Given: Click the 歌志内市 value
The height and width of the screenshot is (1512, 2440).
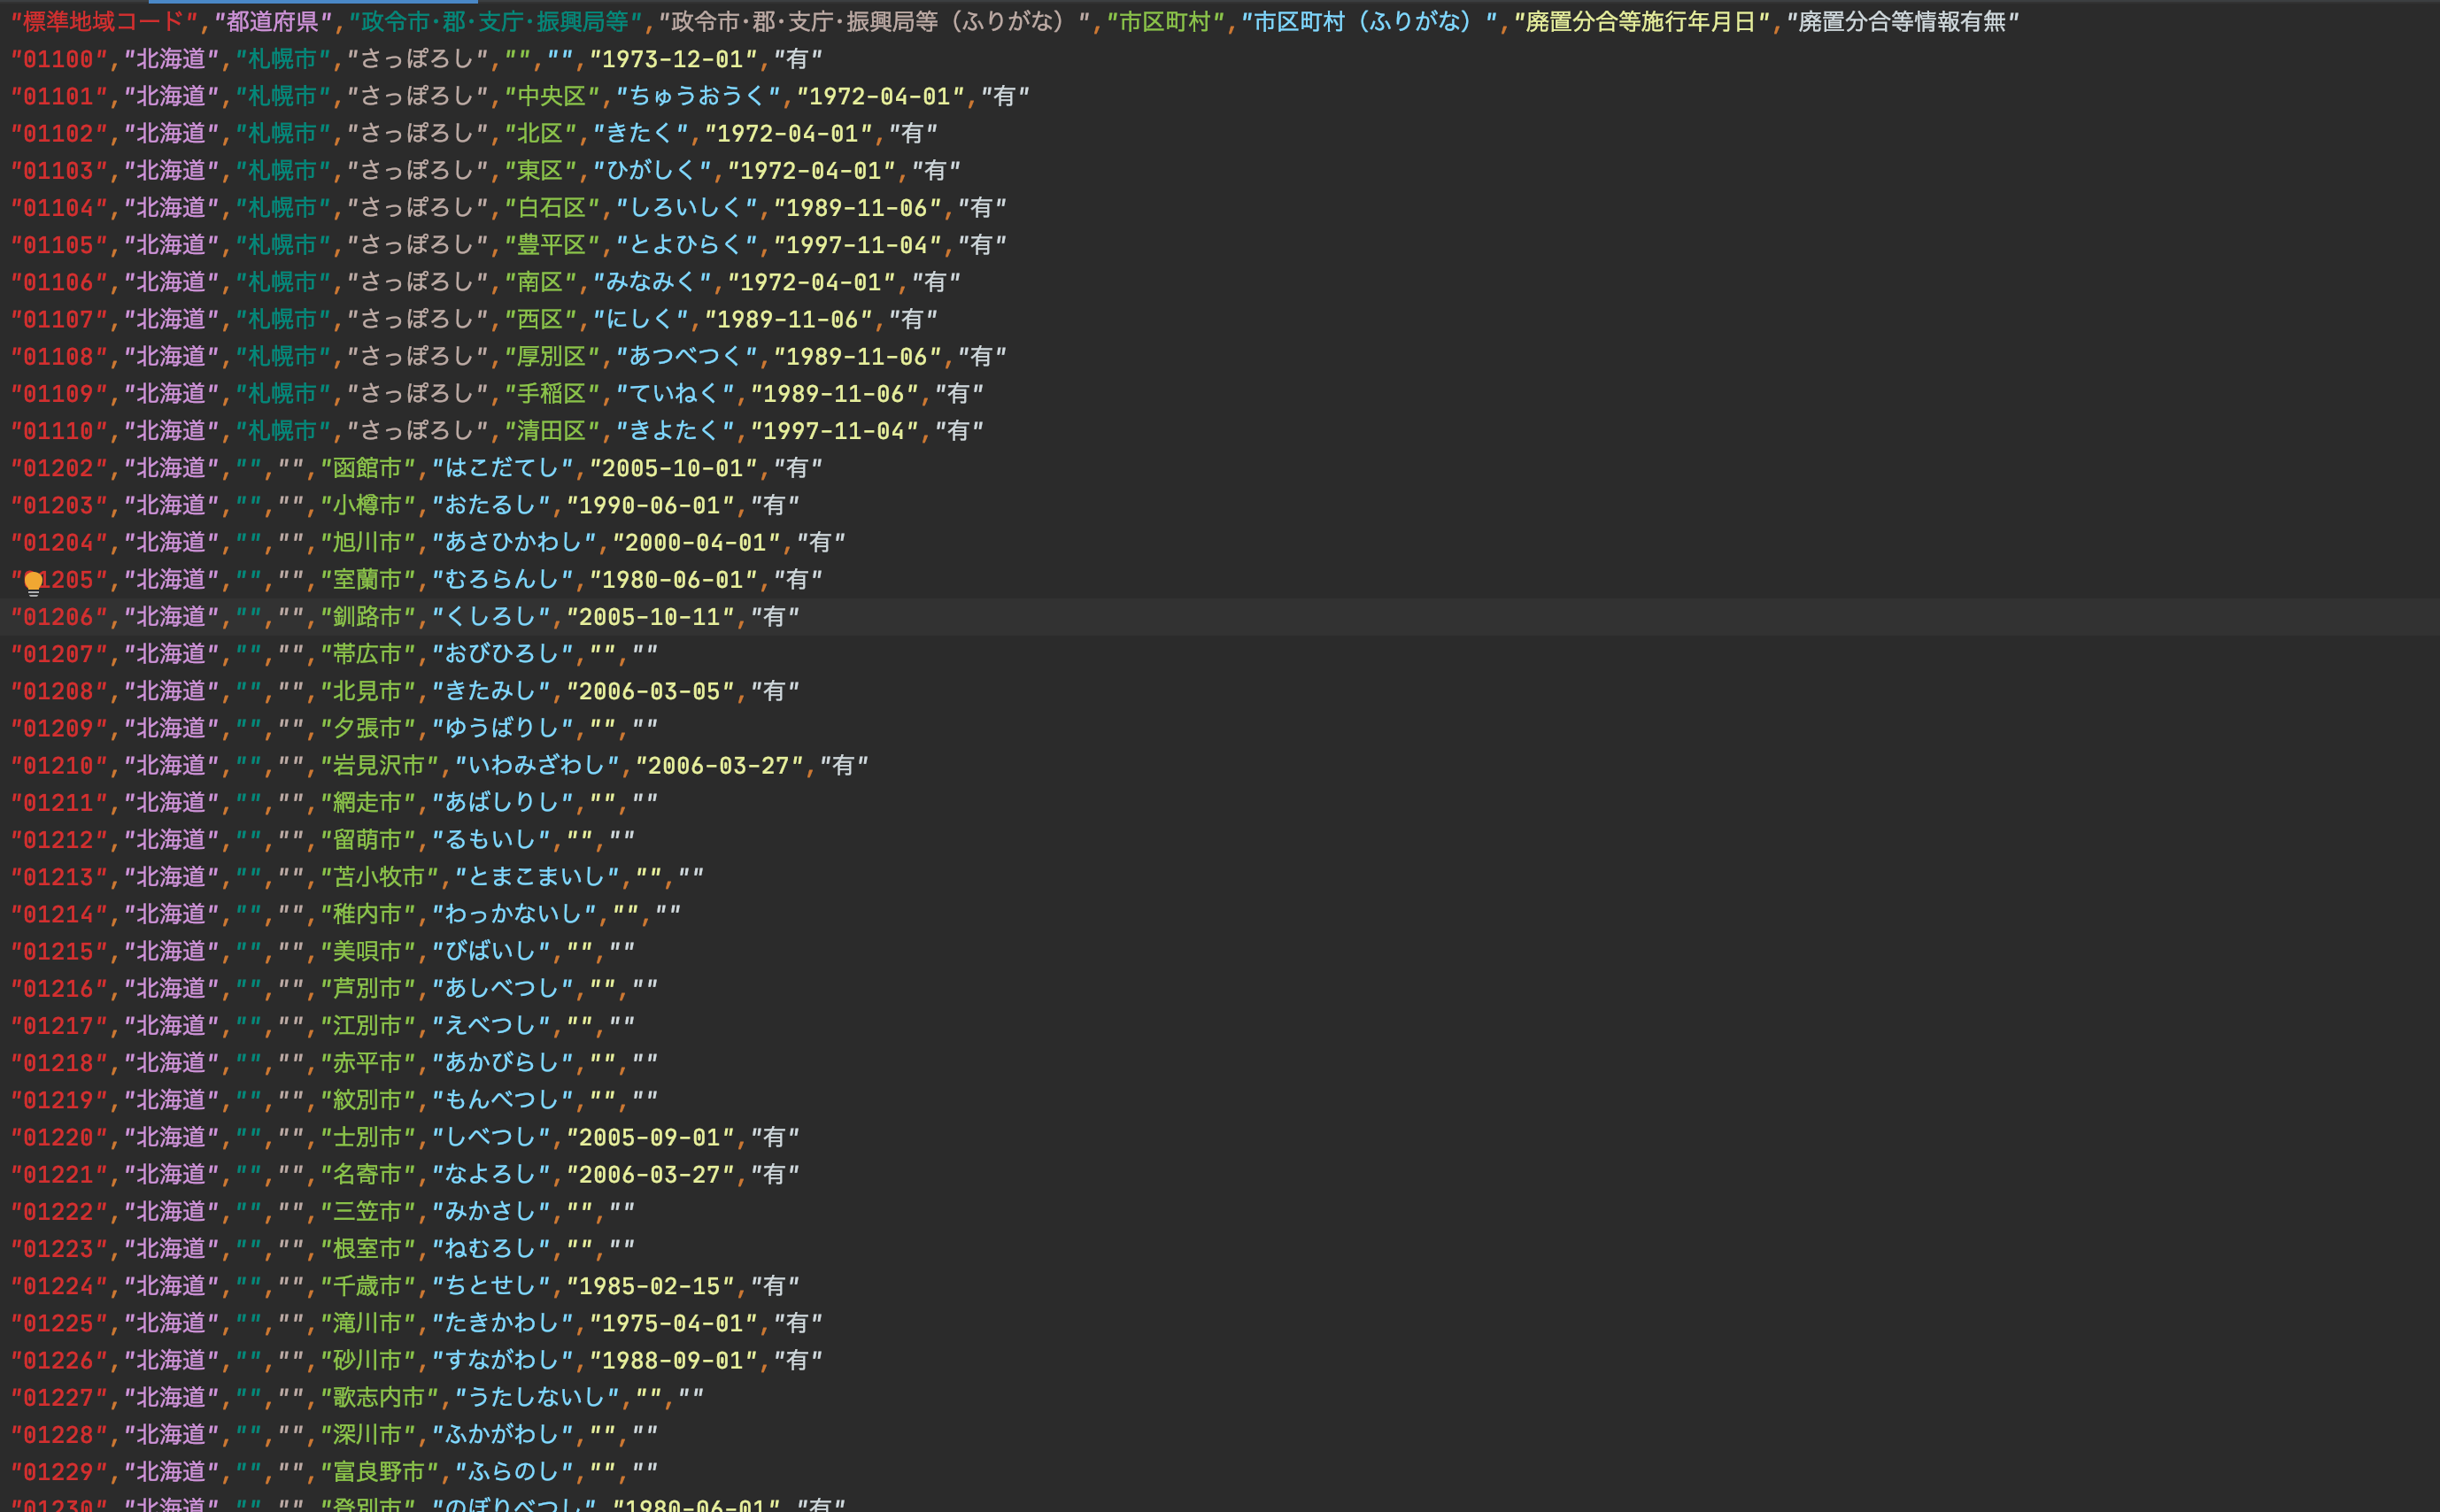Looking at the screenshot, I should click(x=378, y=1397).
